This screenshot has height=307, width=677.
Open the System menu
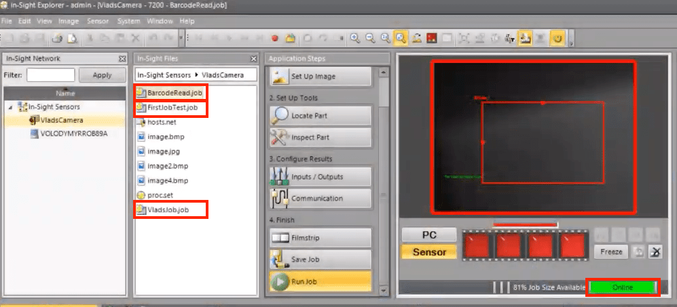click(x=128, y=21)
